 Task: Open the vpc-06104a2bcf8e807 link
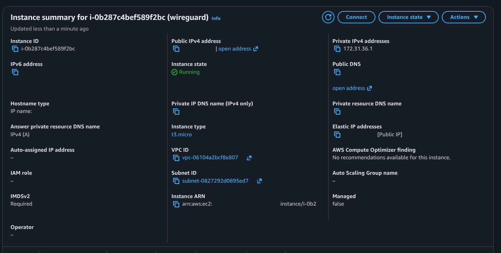210,158
